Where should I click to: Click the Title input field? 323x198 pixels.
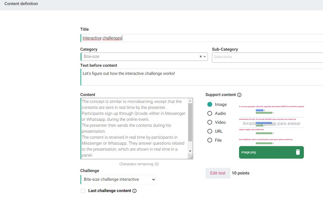click(x=202, y=38)
